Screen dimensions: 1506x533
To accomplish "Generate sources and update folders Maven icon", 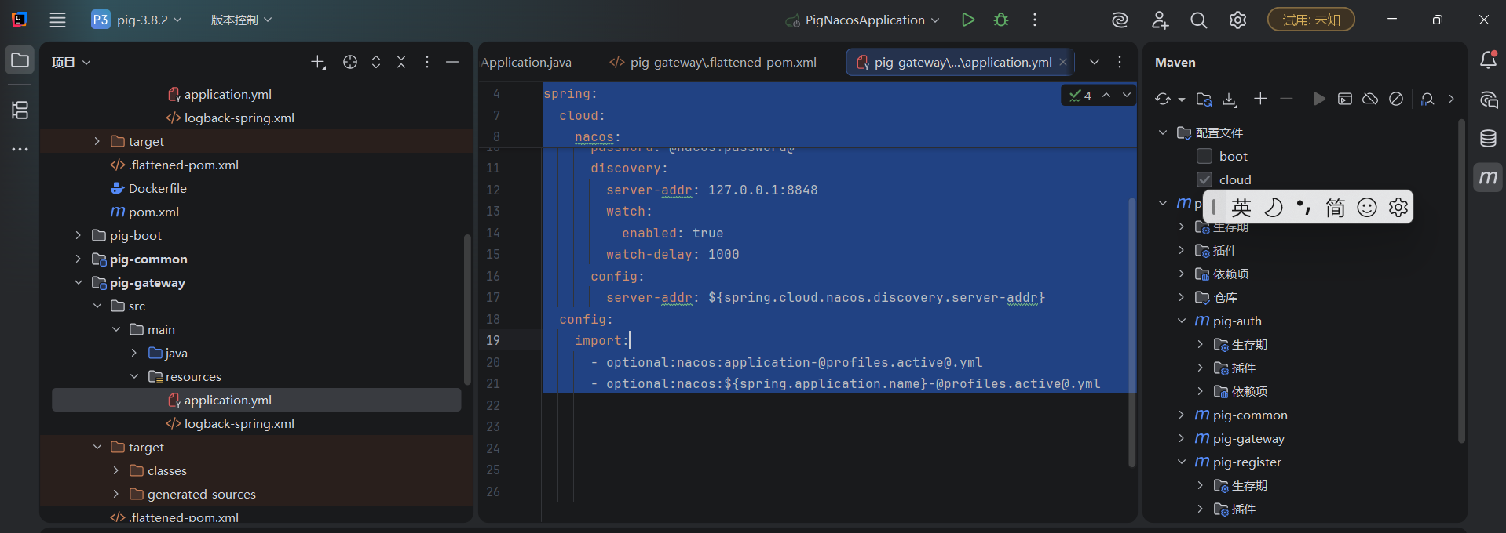I will pyautogui.click(x=1204, y=99).
